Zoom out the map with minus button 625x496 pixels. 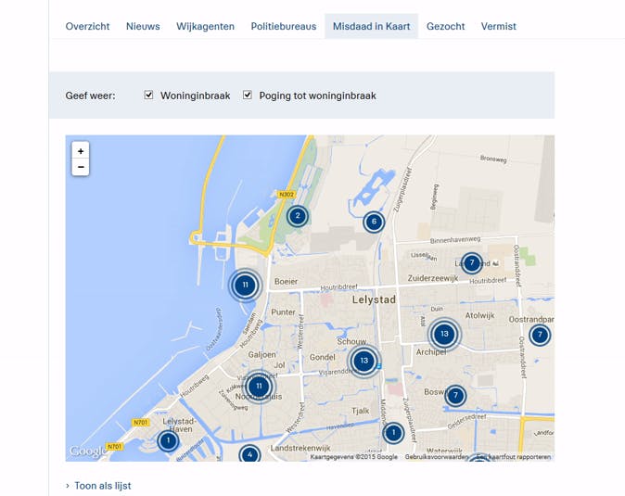[x=81, y=167]
